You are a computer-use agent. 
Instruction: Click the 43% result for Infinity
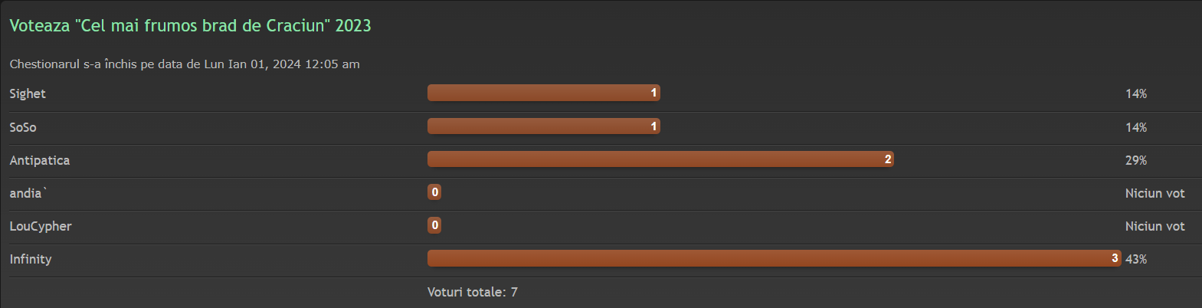click(1136, 259)
